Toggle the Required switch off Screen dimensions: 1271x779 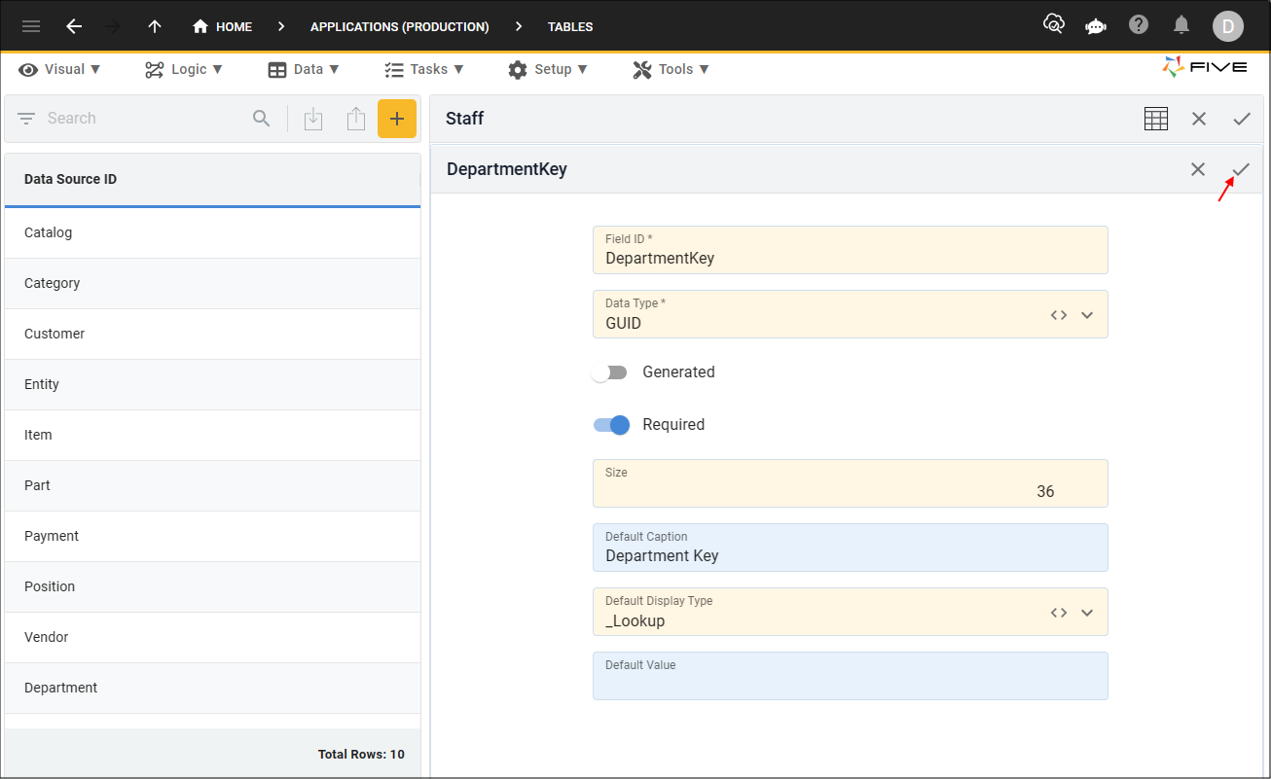coord(611,425)
